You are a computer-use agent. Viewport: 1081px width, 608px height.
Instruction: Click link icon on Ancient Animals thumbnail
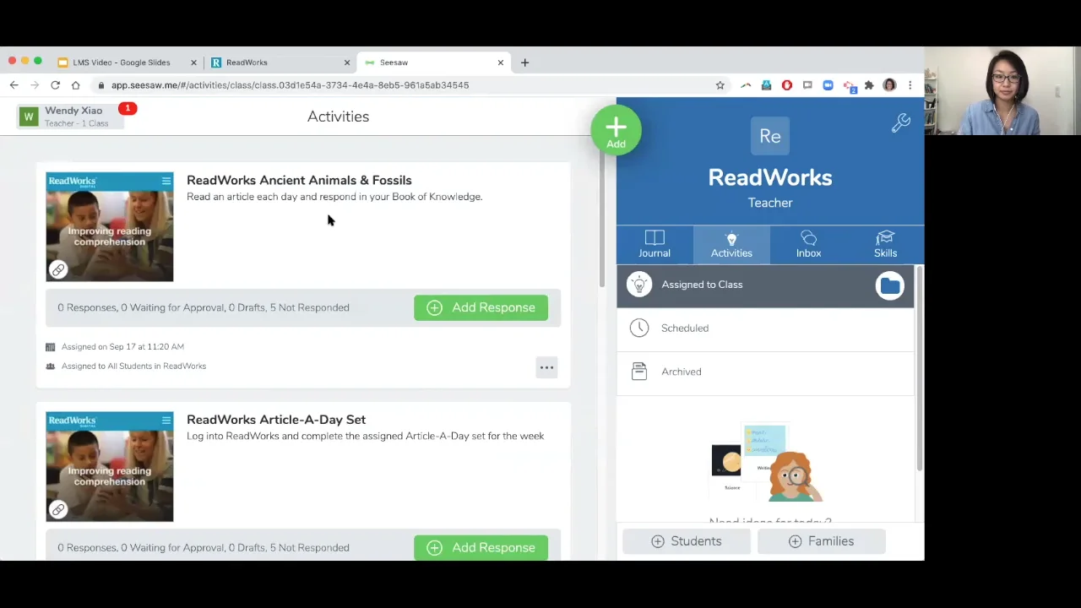tap(58, 269)
